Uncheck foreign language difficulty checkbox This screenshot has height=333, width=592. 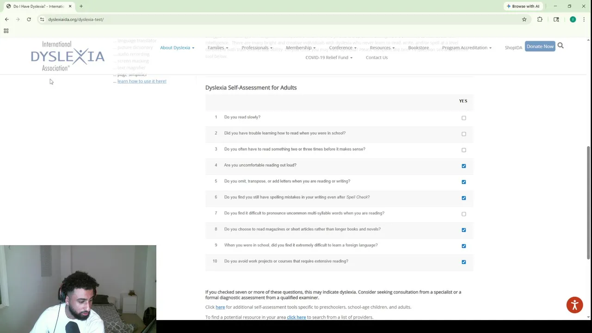[x=463, y=246]
